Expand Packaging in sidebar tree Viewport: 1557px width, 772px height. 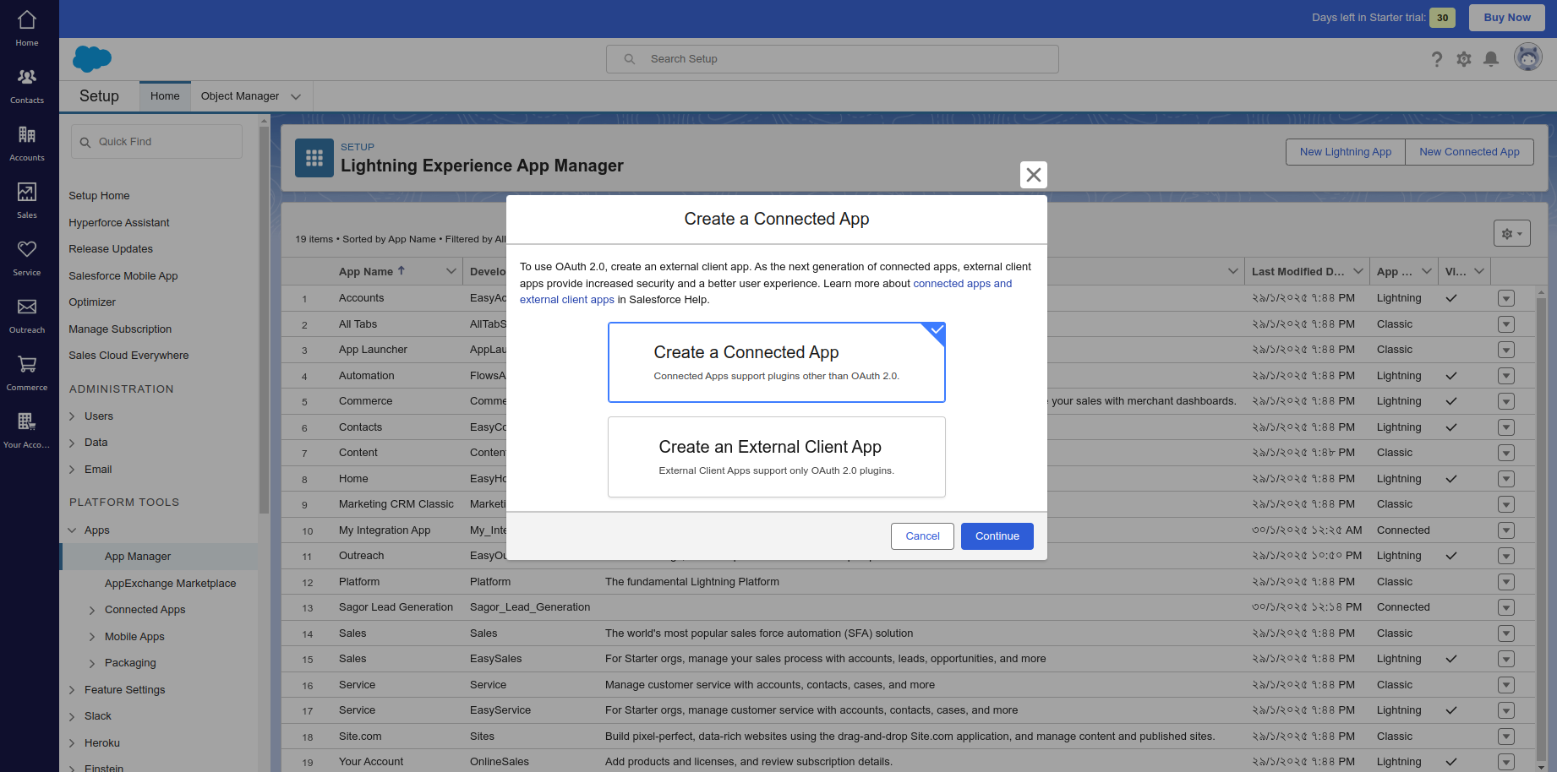point(92,663)
